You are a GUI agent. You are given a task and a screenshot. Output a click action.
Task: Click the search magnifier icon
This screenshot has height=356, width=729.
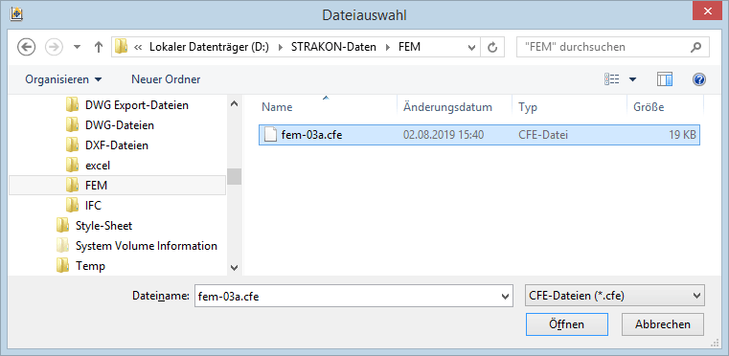695,47
